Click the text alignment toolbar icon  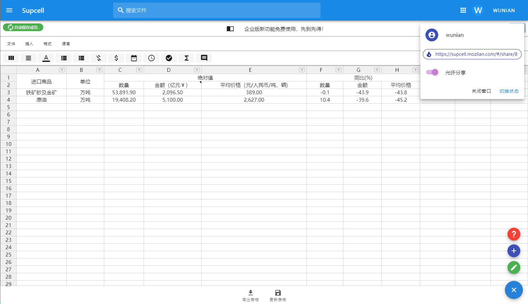[x=29, y=58]
